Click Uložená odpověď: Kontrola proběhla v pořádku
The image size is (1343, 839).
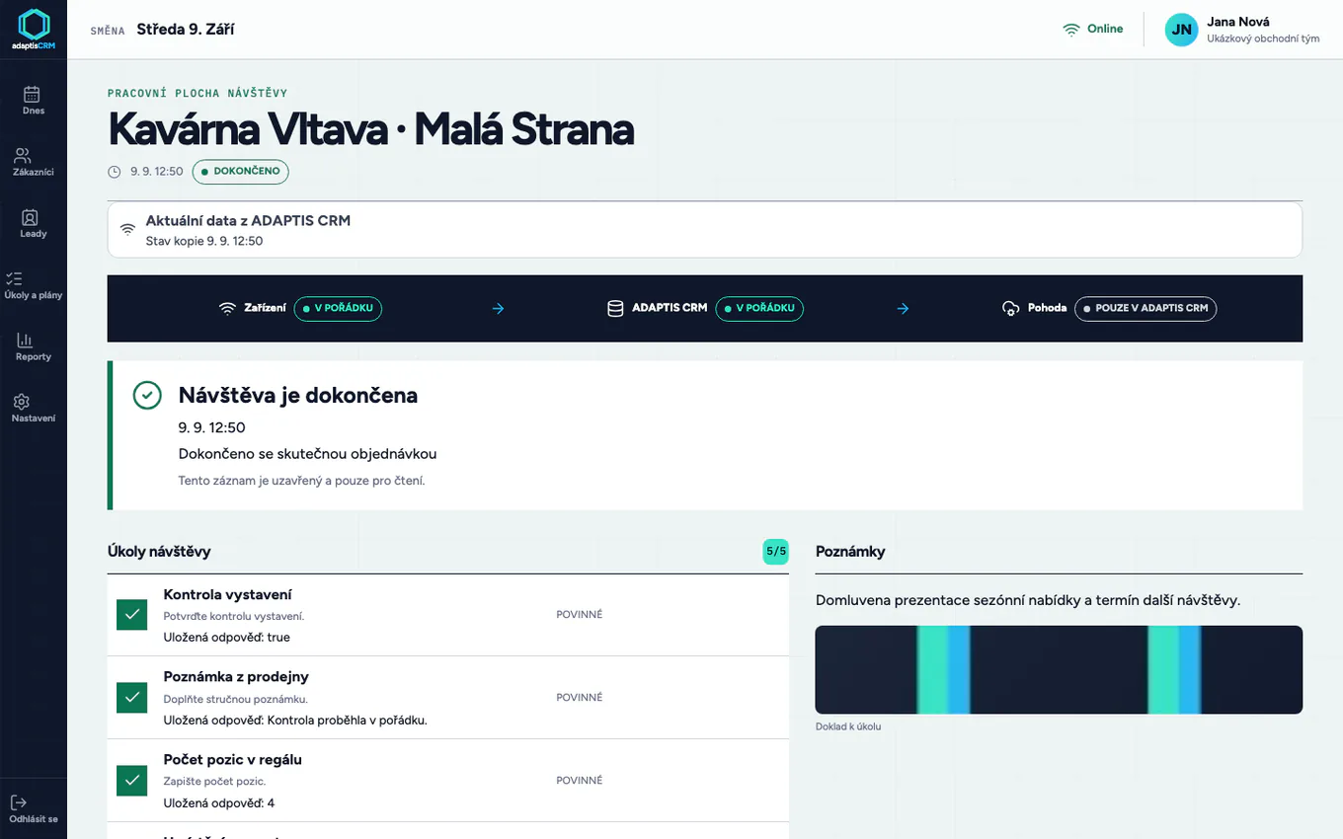click(x=295, y=721)
